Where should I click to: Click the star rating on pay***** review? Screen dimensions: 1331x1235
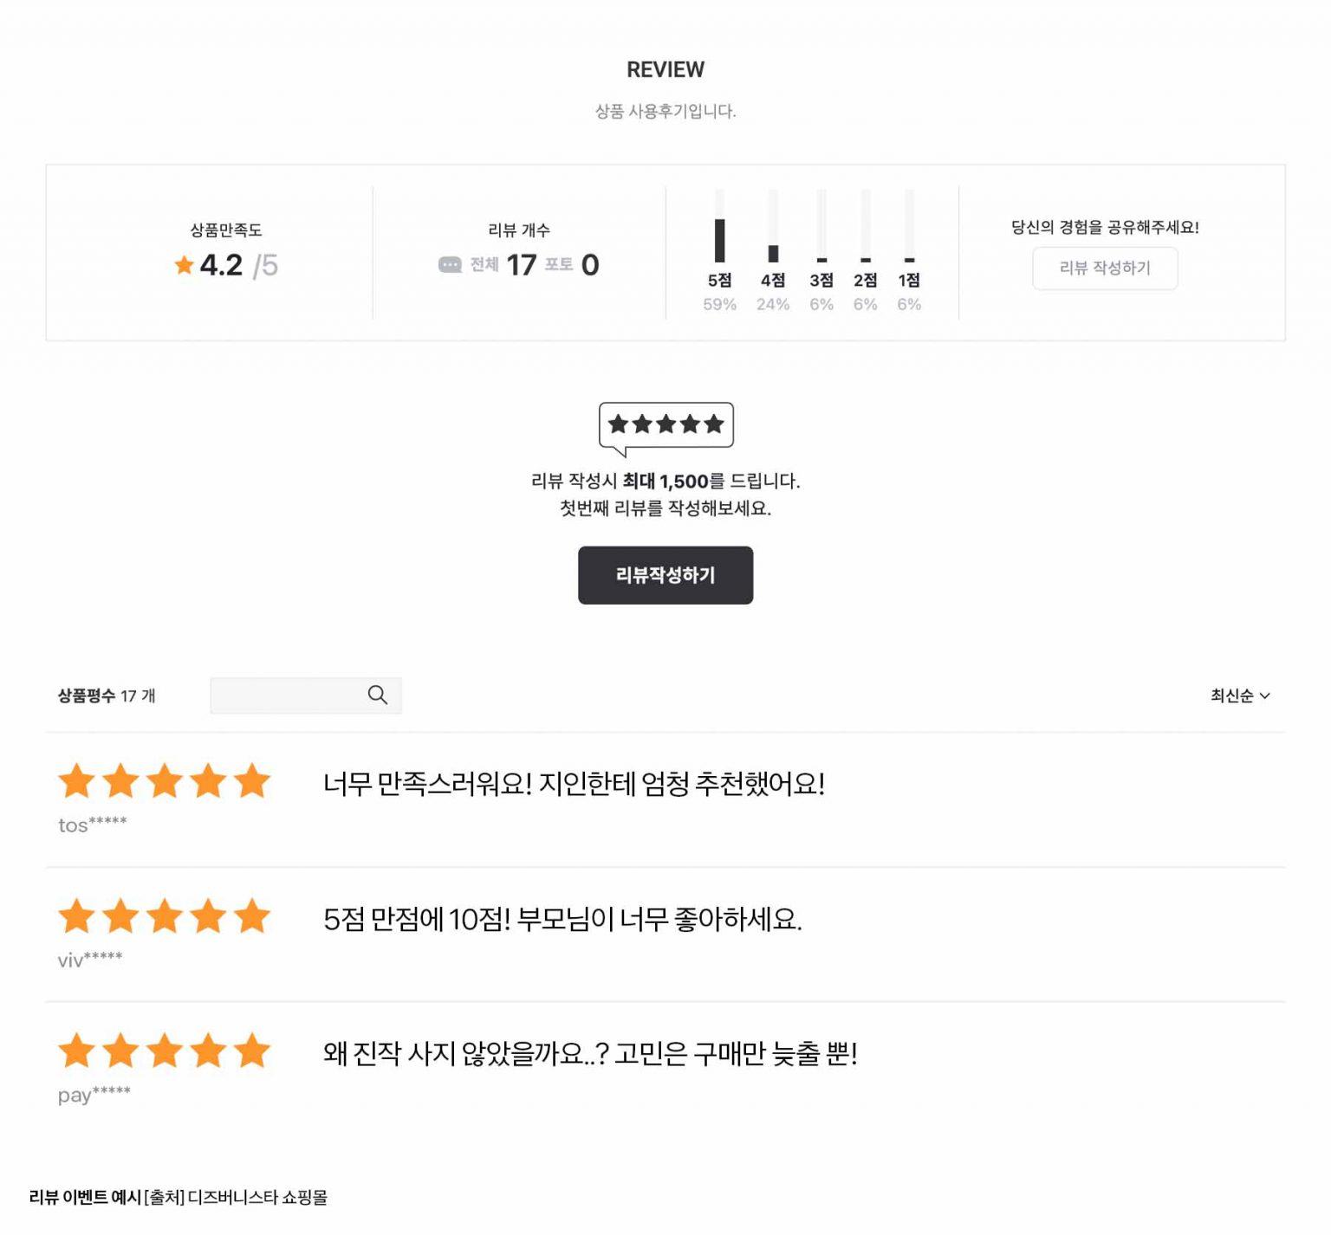point(165,1051)
